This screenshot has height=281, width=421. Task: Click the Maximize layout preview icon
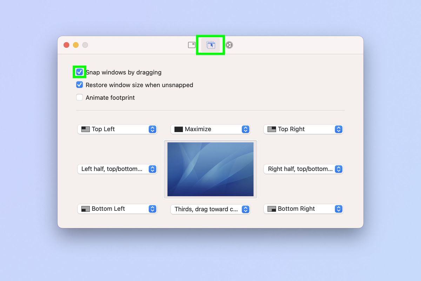point(178,129)
